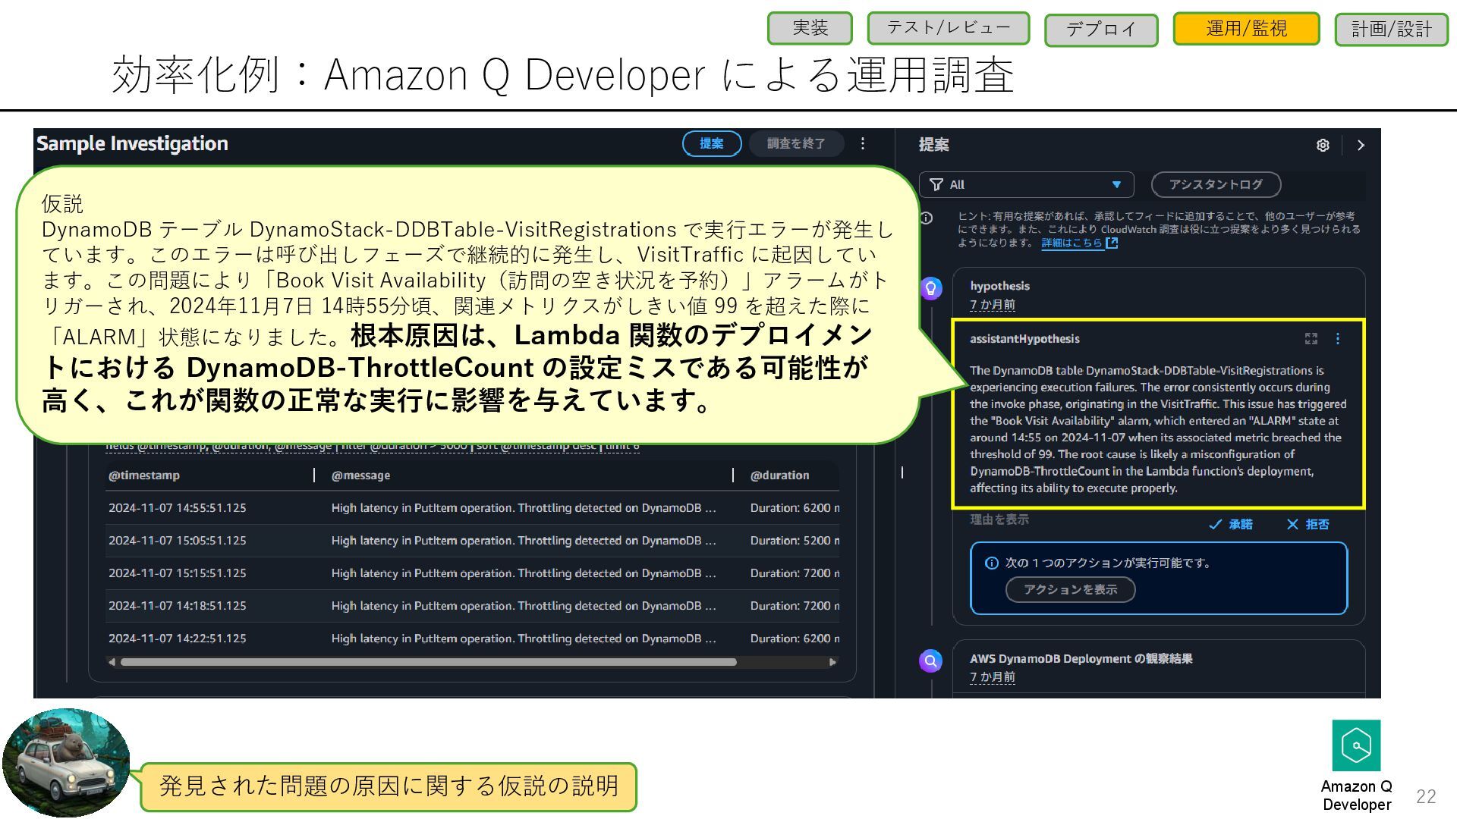Open the 詳細はこちら link
Screen dimensions: 1457x819
click(x=1079, y=243)
